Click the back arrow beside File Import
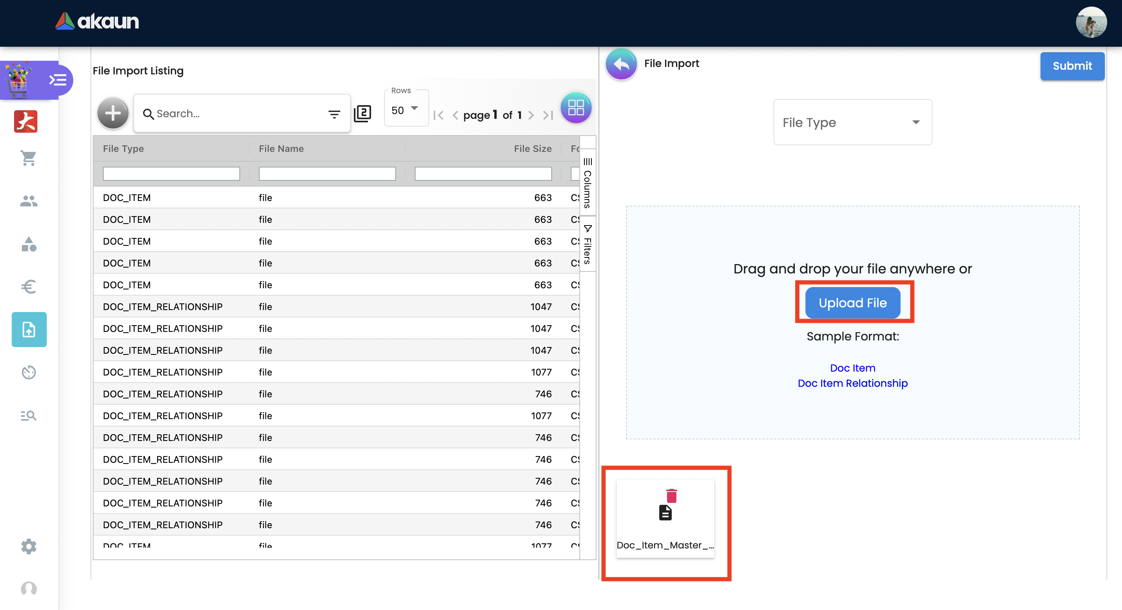 [621, 64]
